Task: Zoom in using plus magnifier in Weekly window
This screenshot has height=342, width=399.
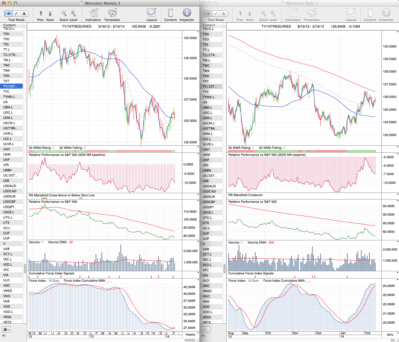Action: [x=73, y=13]
